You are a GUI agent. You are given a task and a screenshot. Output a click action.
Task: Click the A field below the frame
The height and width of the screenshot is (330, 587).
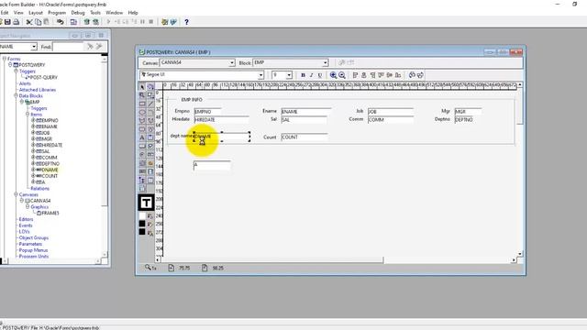pos(212,165)
